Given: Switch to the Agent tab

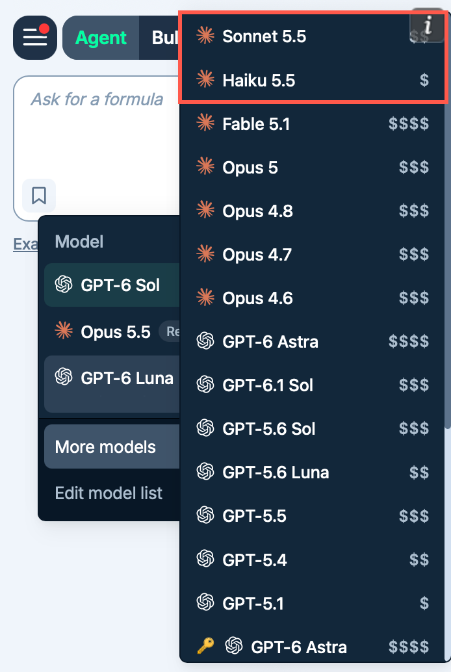Looking at the screenshot, I should tap(101, 38).
